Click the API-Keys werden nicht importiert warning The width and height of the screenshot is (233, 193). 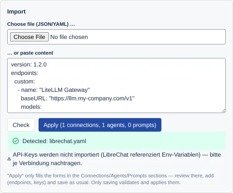116,159
